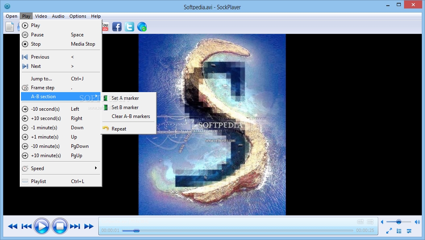Image resolution: width=425 pixels, height=240 pixels.
Task: Choose Play from the Play menu
Action: coord(61,25)
